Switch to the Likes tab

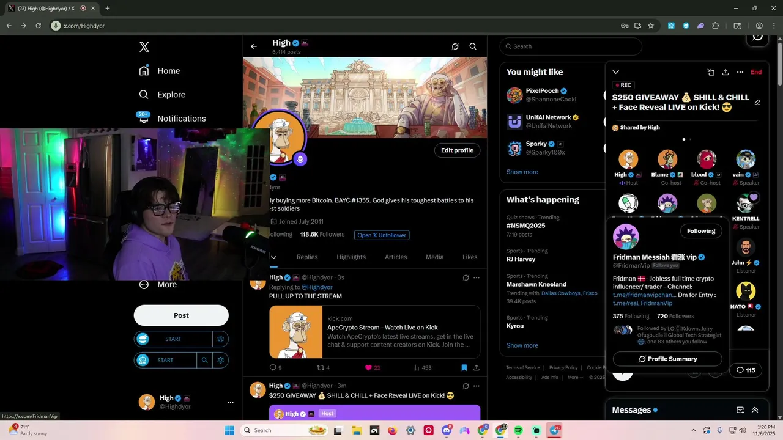pyautogui.click(x=470, y=257)
